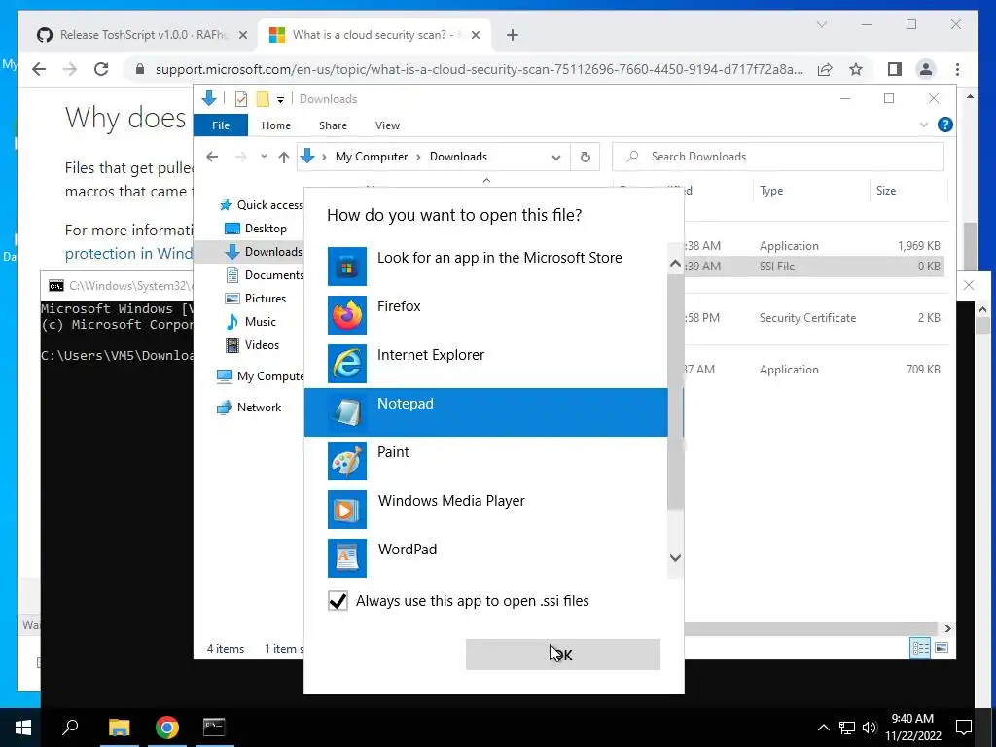Screen dimensions: 996x747
Task: Open notification center icon
Action: (964, 728)
